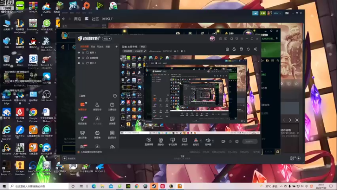This screenshot has width=337, height=190.
Task: Switch to the first orange scene tab
Action: [84, 46]
